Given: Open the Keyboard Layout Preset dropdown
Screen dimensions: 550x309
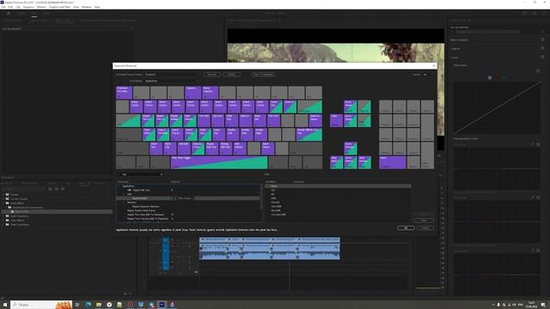Looking at the screenshot, I should [172, 75].
